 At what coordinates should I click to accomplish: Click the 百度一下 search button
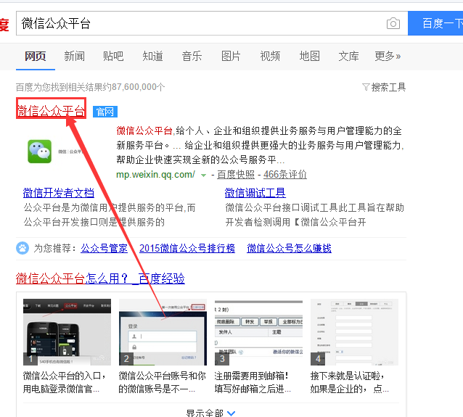coord(435,23)
